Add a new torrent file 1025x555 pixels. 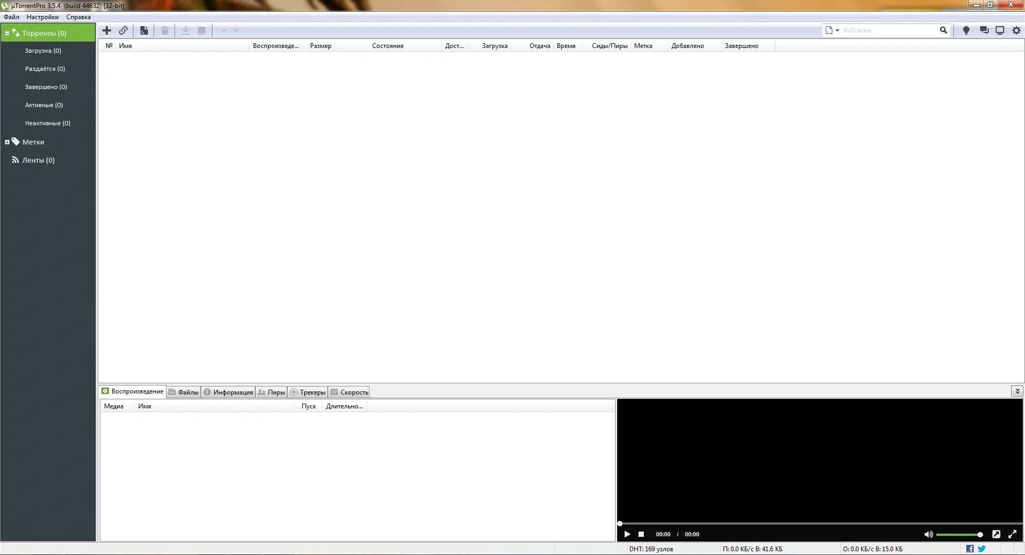[x=106, y=30]
